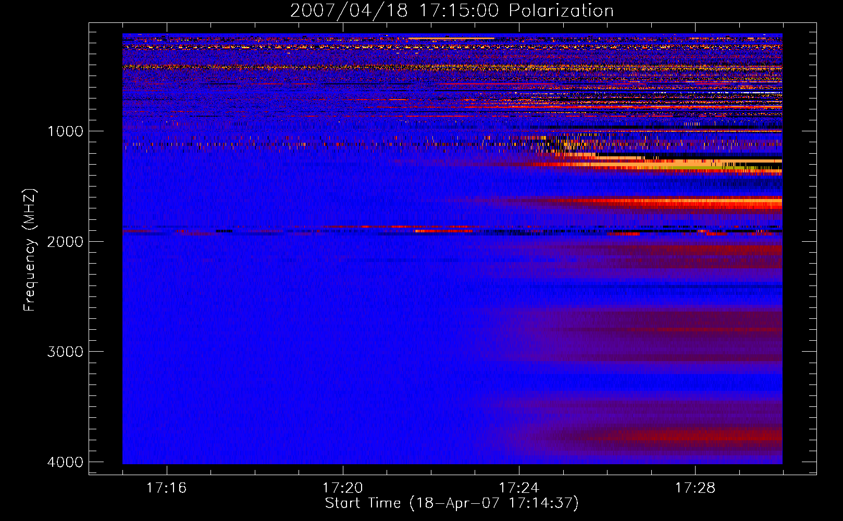Click the 17:28 time tick label
Viewport: 843px width, 521px height.
(x=695, y=488)
